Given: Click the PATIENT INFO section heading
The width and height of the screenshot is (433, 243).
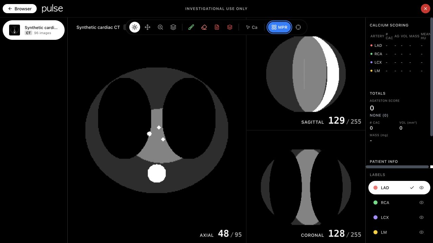Looking at the screenshot, I should [384, 162].
